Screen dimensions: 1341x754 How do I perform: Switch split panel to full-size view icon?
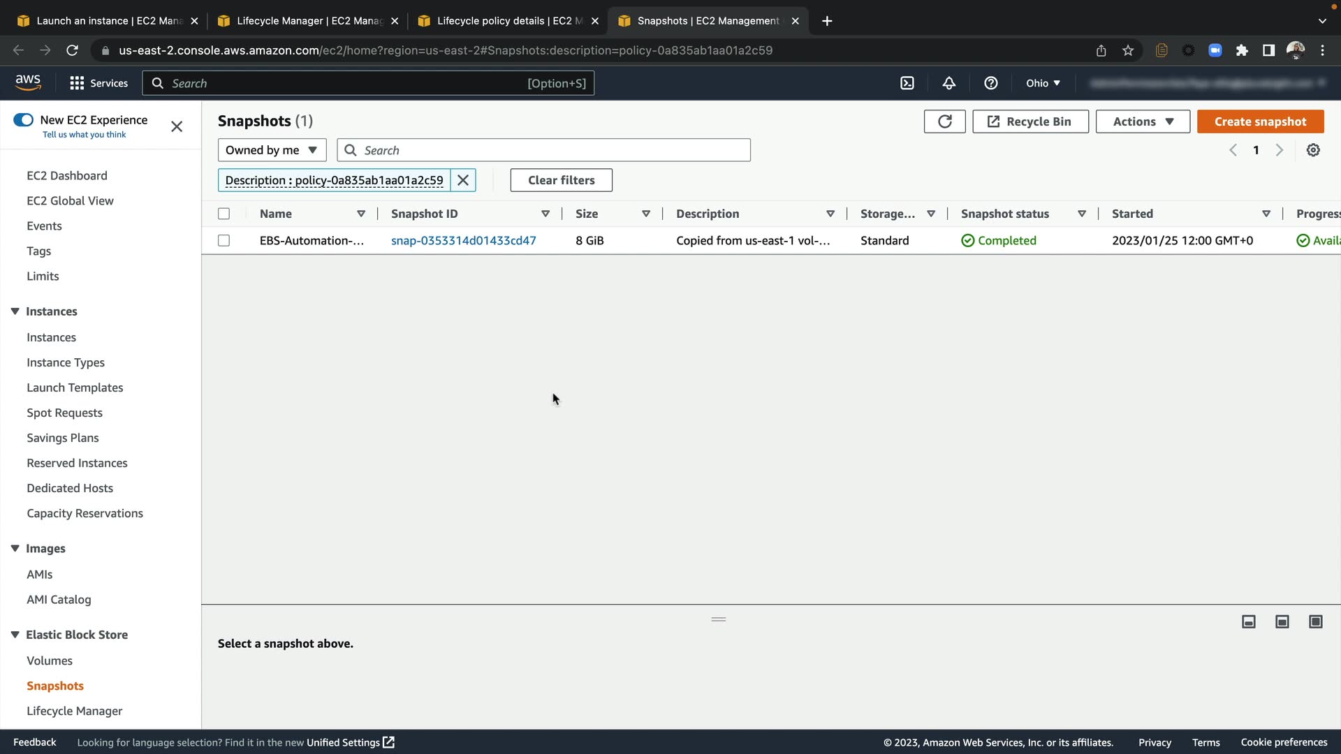(x=1315, y=621)
